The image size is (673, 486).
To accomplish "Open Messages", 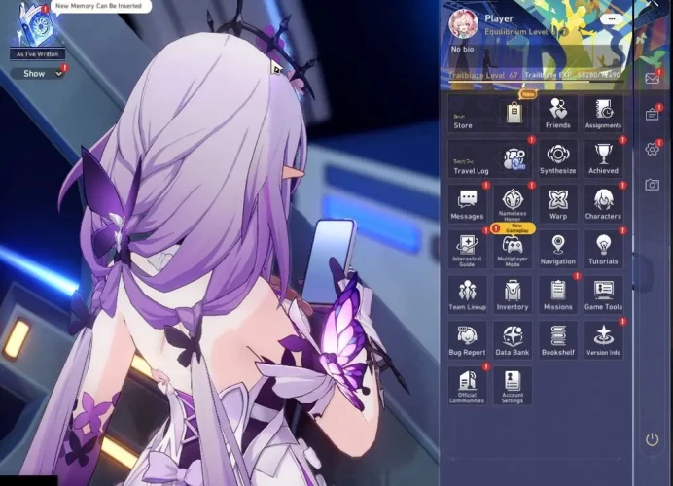I will 467,204.
